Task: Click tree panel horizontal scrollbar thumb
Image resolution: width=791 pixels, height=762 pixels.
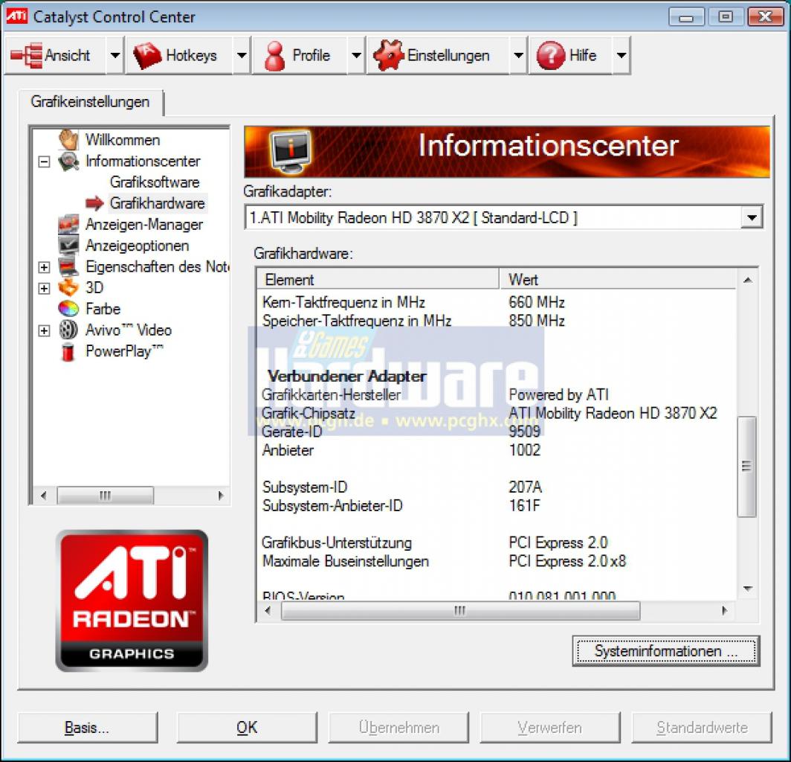Action: pyautogui.click(x=106, y=496)
